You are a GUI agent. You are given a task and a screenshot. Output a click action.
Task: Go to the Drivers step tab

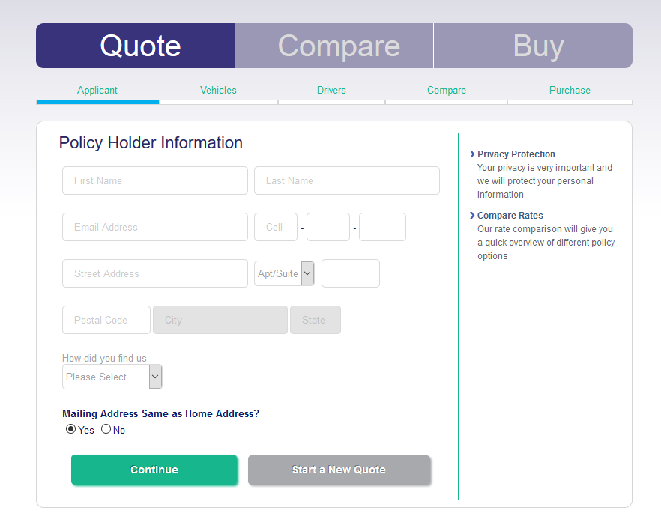[x=331, y=91]
